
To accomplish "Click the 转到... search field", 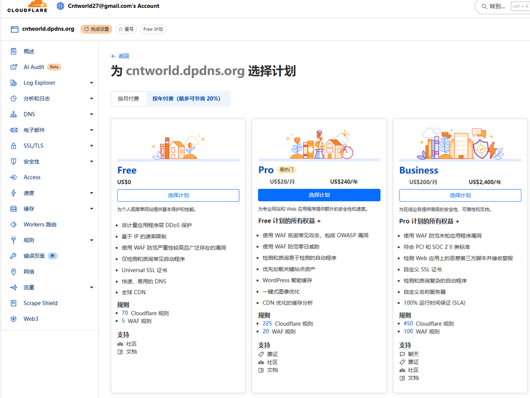I will point(503,6).
